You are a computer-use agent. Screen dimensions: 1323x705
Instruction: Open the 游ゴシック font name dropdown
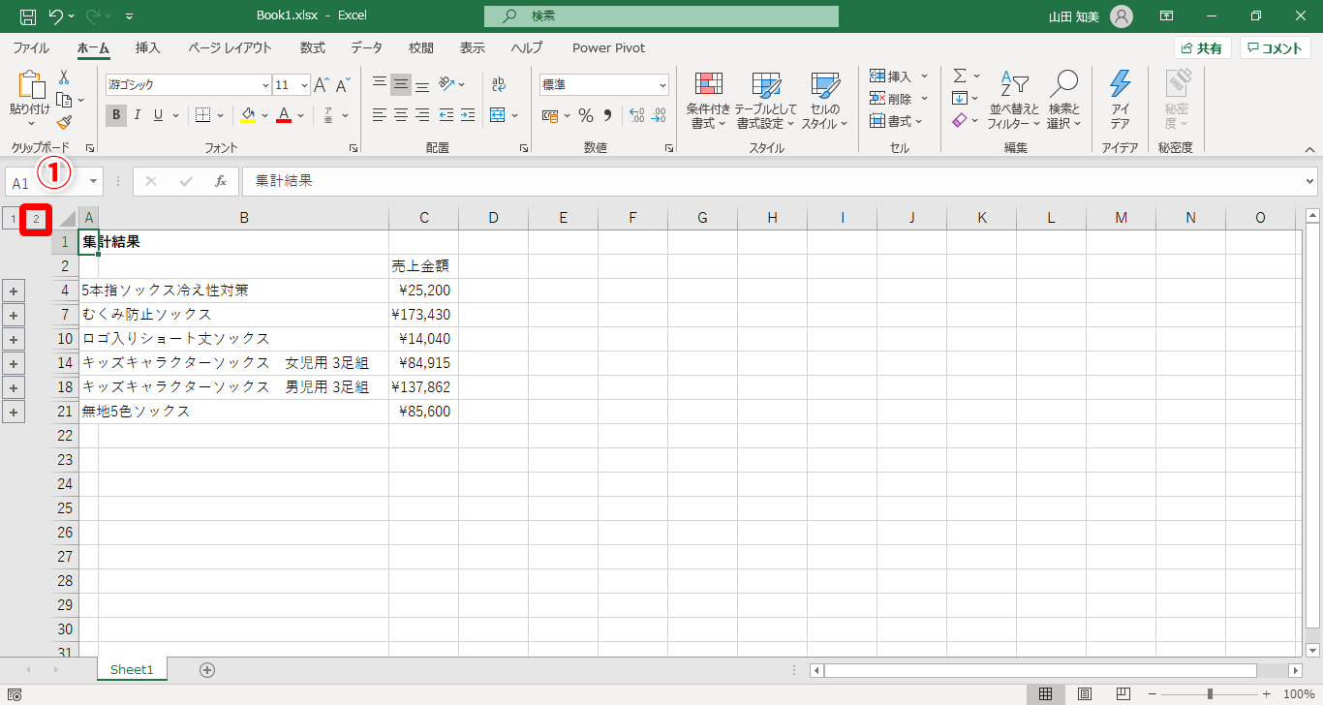265,85
